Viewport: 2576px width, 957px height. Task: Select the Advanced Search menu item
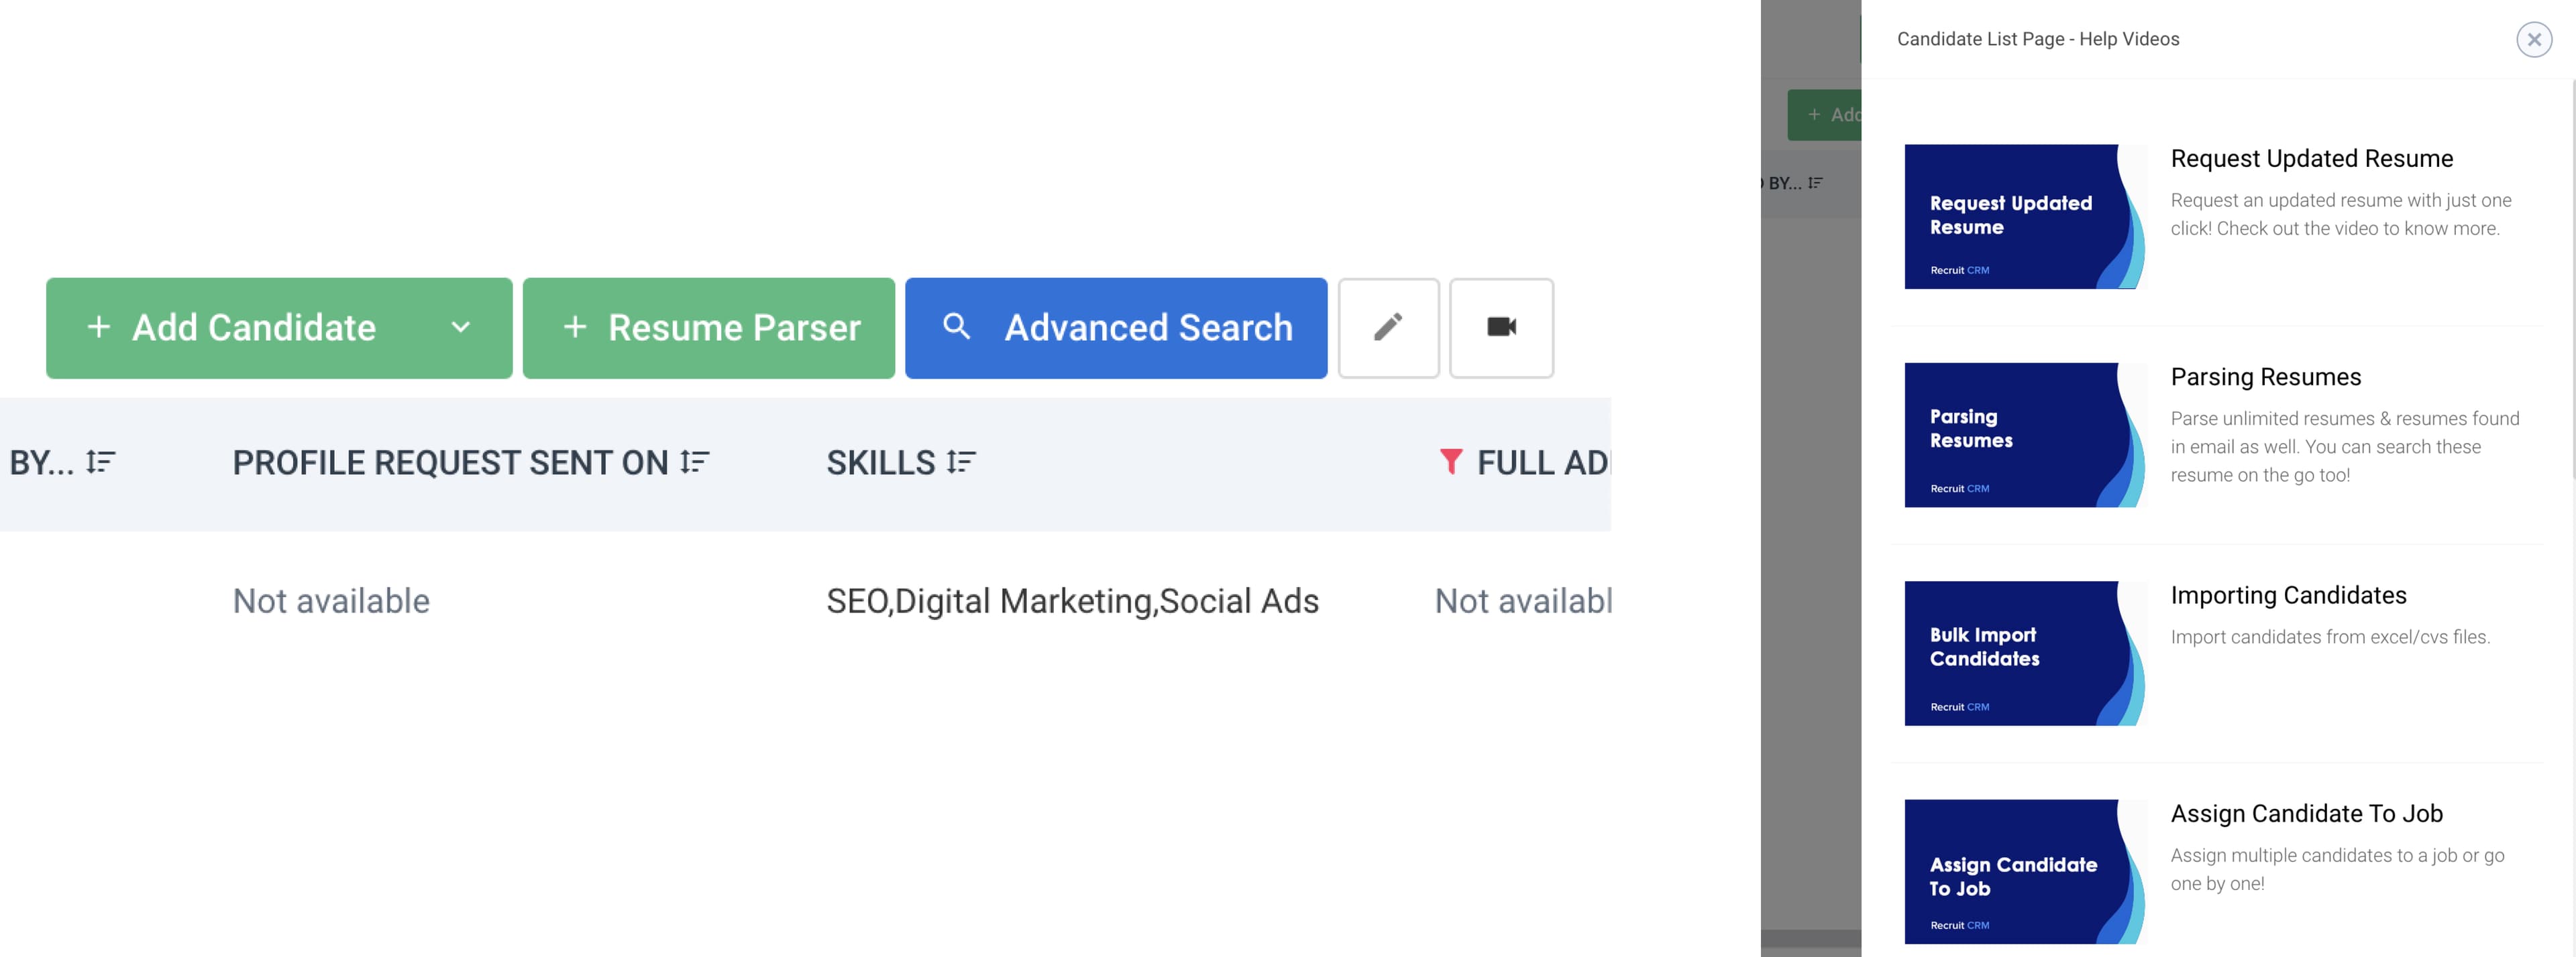click(x=1116, y=326)
